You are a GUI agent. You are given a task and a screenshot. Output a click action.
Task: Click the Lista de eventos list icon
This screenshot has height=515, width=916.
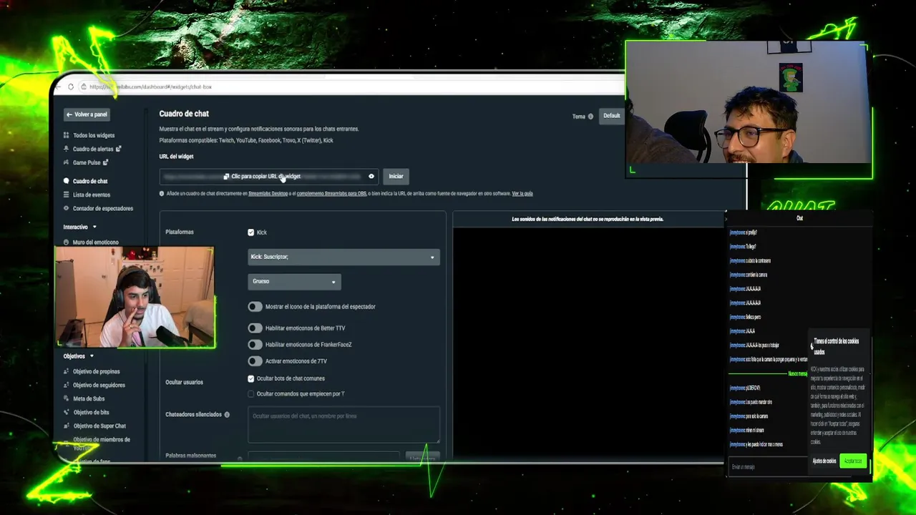(x=67, y=195)
